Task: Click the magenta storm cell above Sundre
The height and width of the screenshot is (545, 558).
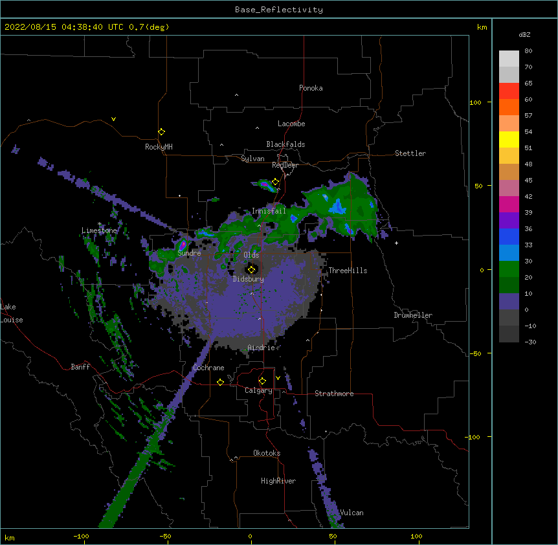Action: [x=183, y=245]
